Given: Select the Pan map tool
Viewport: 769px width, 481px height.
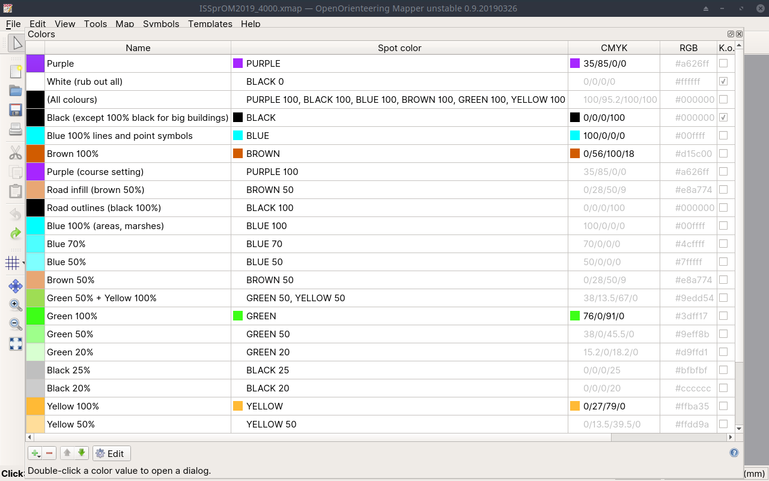Looking at the screenshot, I should click(x=16, y=286).
